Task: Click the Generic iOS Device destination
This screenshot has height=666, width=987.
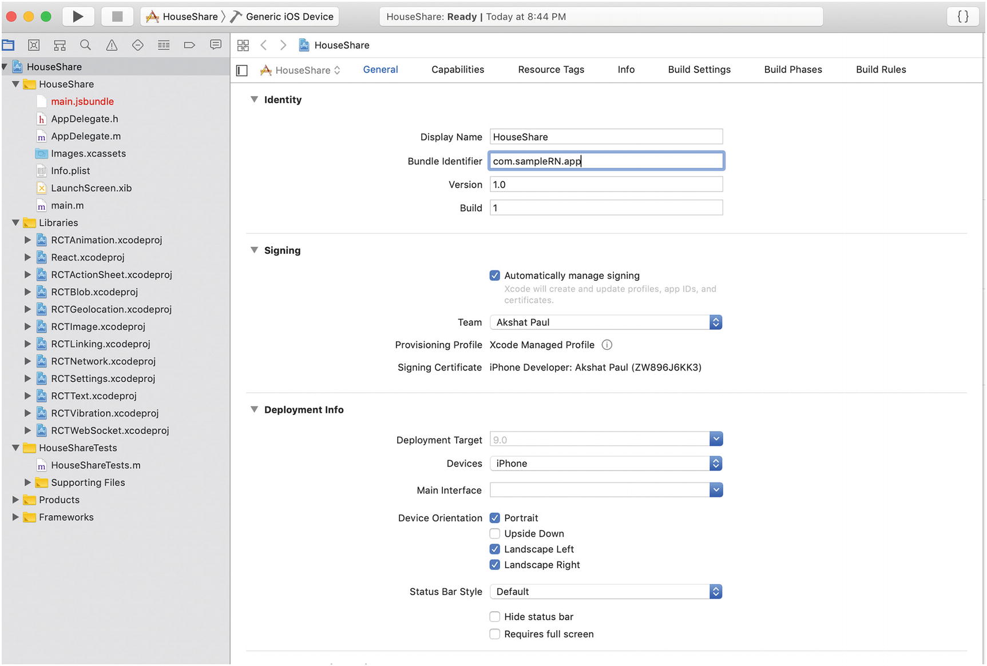Action: click(289, 17)
